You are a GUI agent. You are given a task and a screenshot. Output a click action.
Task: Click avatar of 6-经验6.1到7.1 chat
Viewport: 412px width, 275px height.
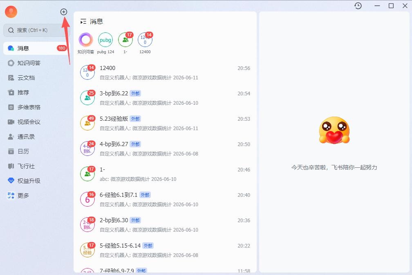87,199
